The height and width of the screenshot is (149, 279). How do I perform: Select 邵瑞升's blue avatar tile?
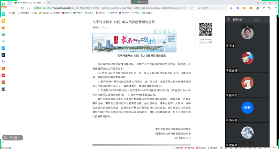pyautogui.click(x=247, y=108)
